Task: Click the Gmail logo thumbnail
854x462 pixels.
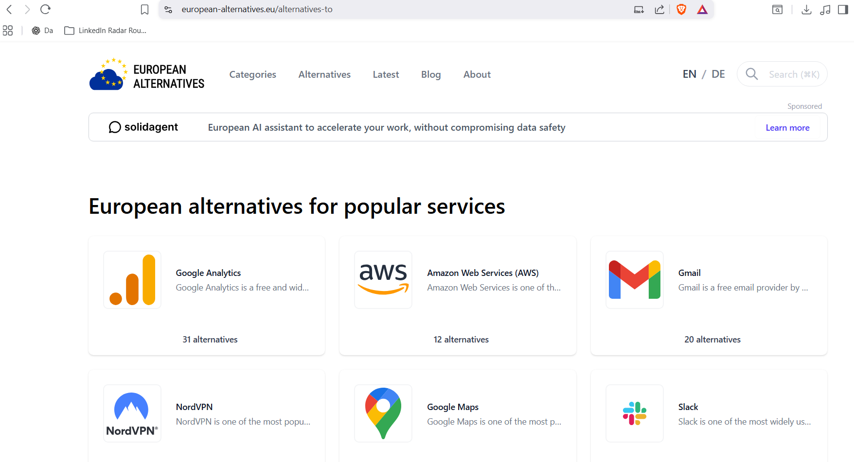Action: 634,280
